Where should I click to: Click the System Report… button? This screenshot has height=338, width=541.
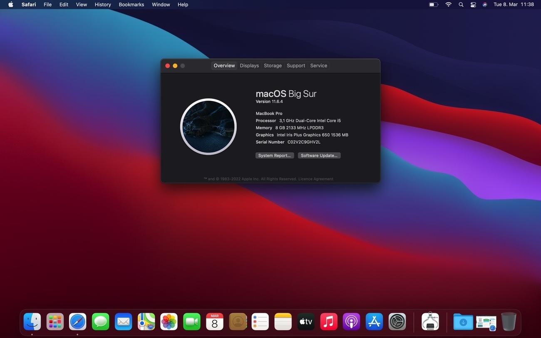275,155
